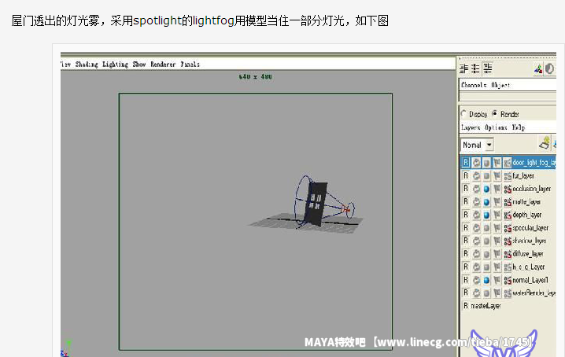The height and width of the screenshot is (357, 565).
Task: Open the Shading menu
Action: 87,64
